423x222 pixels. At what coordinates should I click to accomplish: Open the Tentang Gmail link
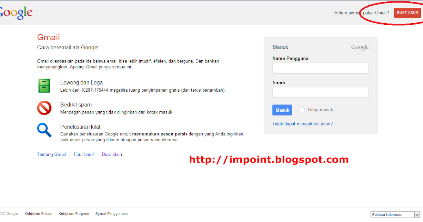[x=51, y=154]
